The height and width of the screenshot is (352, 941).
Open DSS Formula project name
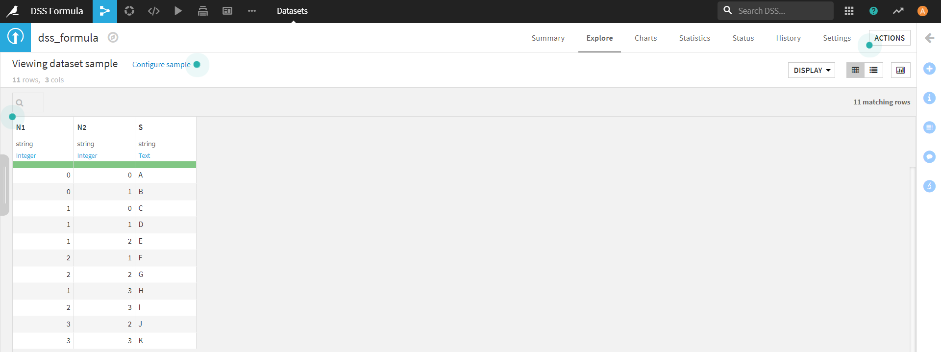pos(57,11)
